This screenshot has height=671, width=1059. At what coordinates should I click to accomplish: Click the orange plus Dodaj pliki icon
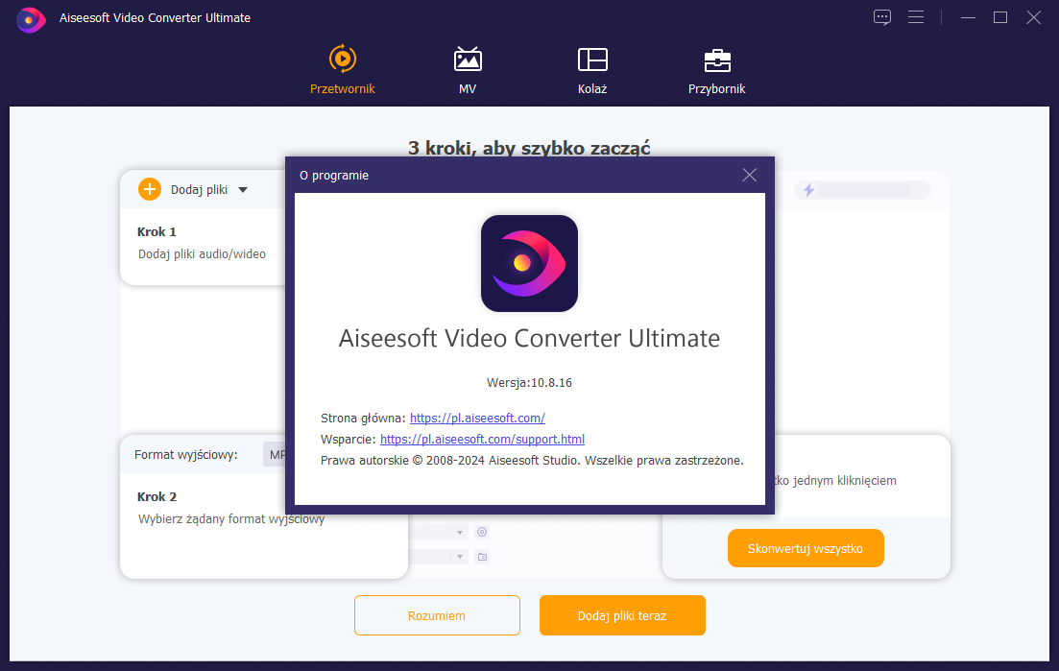[x=149, y=189]
